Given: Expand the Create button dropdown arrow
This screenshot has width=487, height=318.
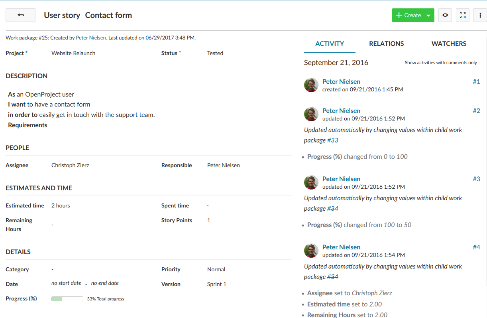Looking at the screenshot, I should tap(427, 15).
